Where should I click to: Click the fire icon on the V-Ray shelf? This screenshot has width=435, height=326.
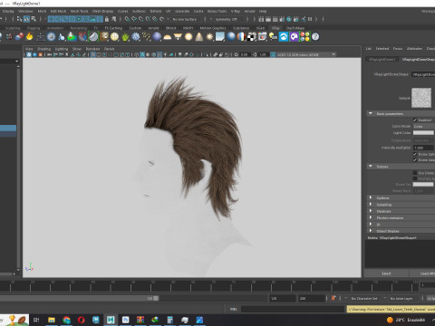pyautogui.click(x=29, y=37)
